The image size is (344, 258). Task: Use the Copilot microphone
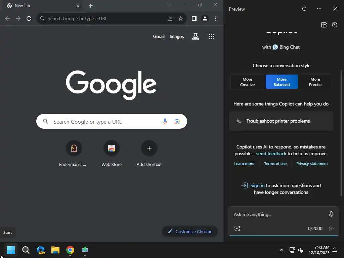point(331,214)
